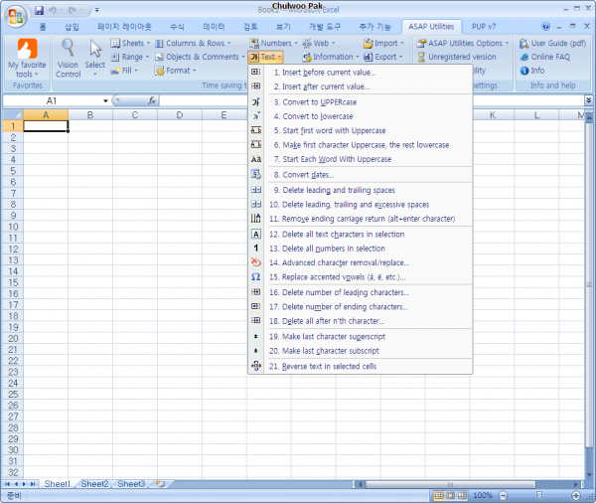Click the Vision Control magnifier icon

click(68, 48)
